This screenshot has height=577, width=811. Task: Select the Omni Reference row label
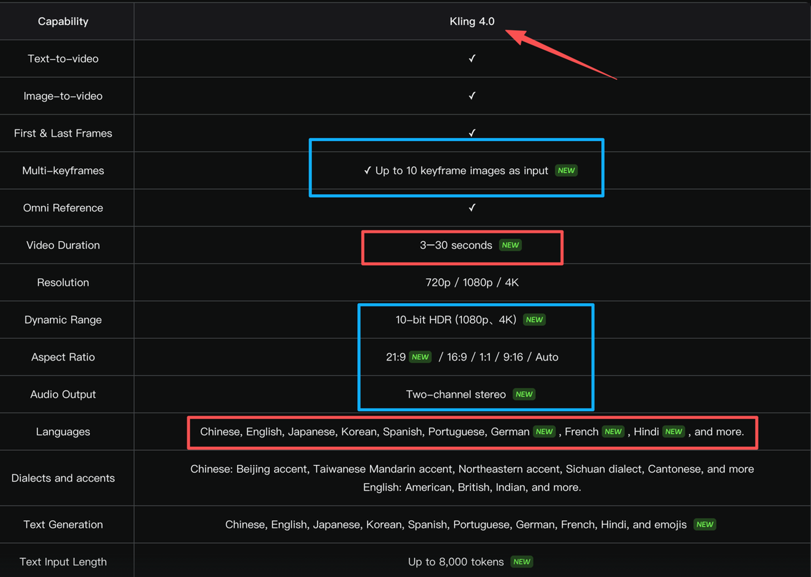pyautogui.click(x=63, y=208)
